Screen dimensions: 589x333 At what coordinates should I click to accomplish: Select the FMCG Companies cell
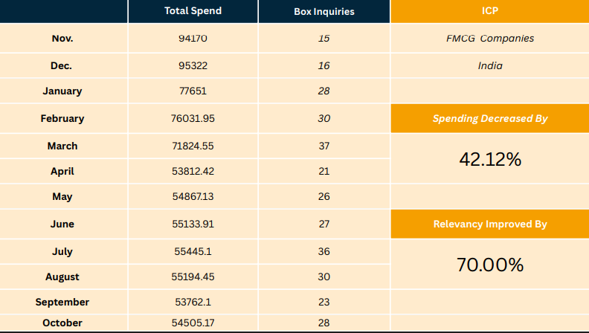pos(489,38)
